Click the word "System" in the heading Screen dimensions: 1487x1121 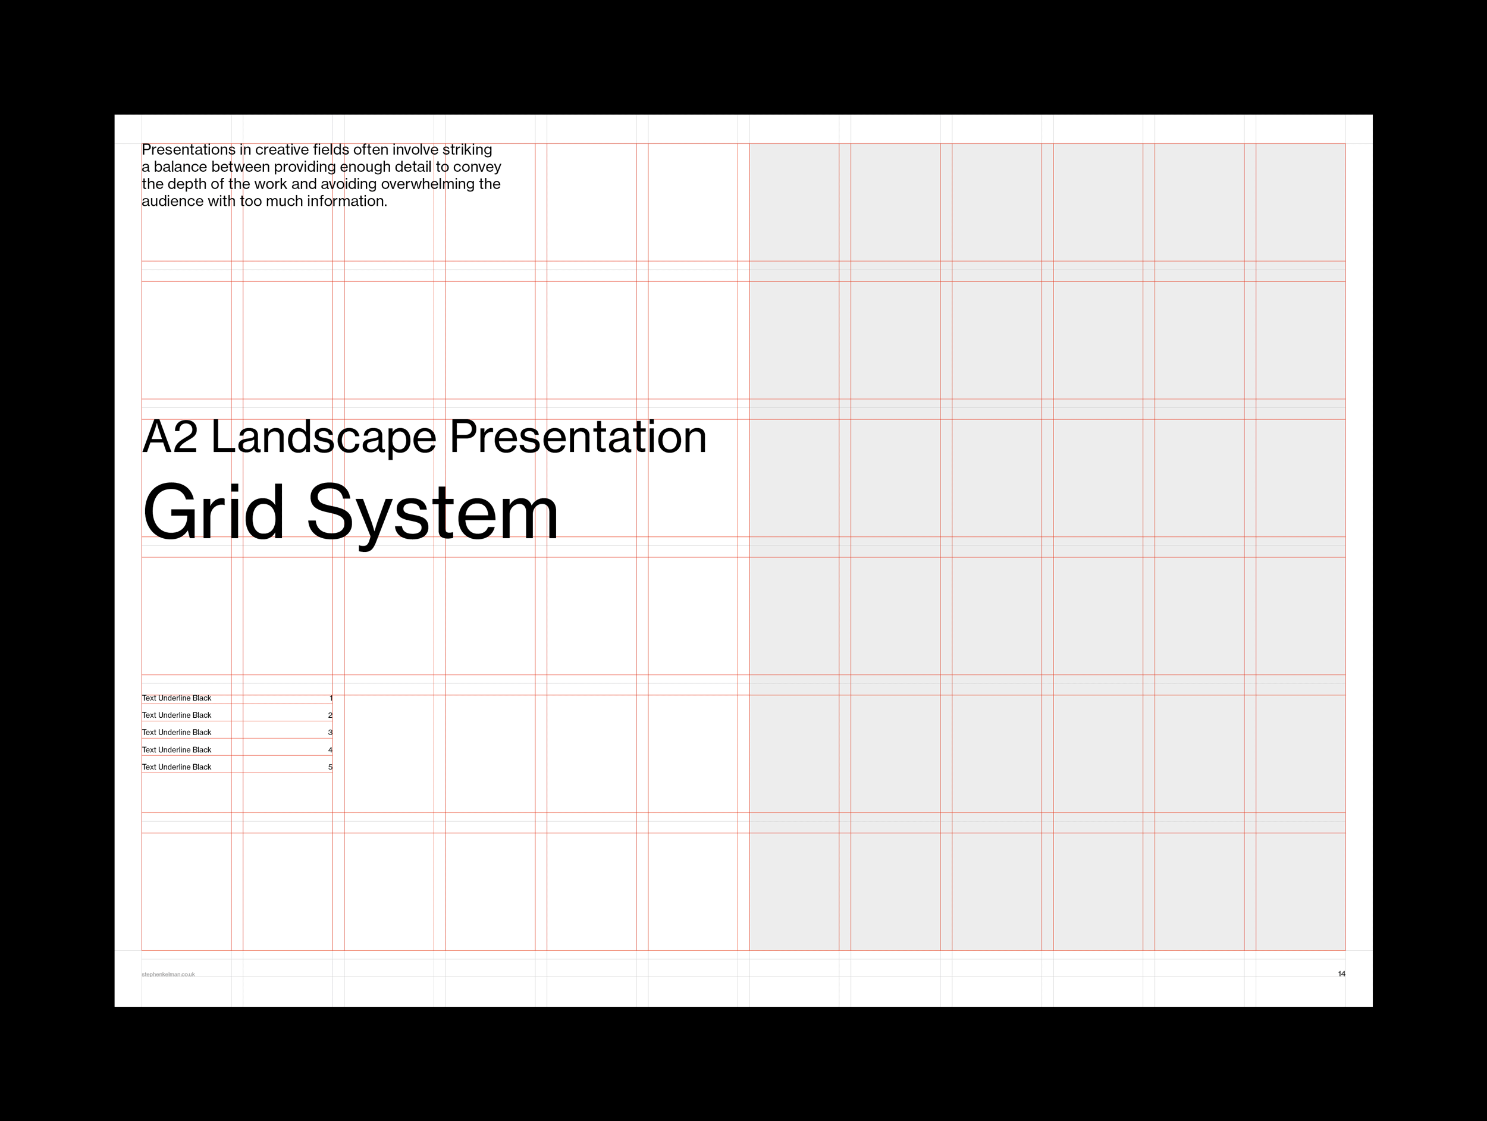point(432,513)
